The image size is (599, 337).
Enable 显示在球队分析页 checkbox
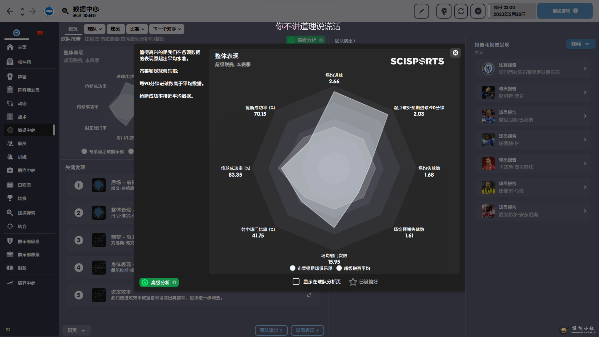296,282
